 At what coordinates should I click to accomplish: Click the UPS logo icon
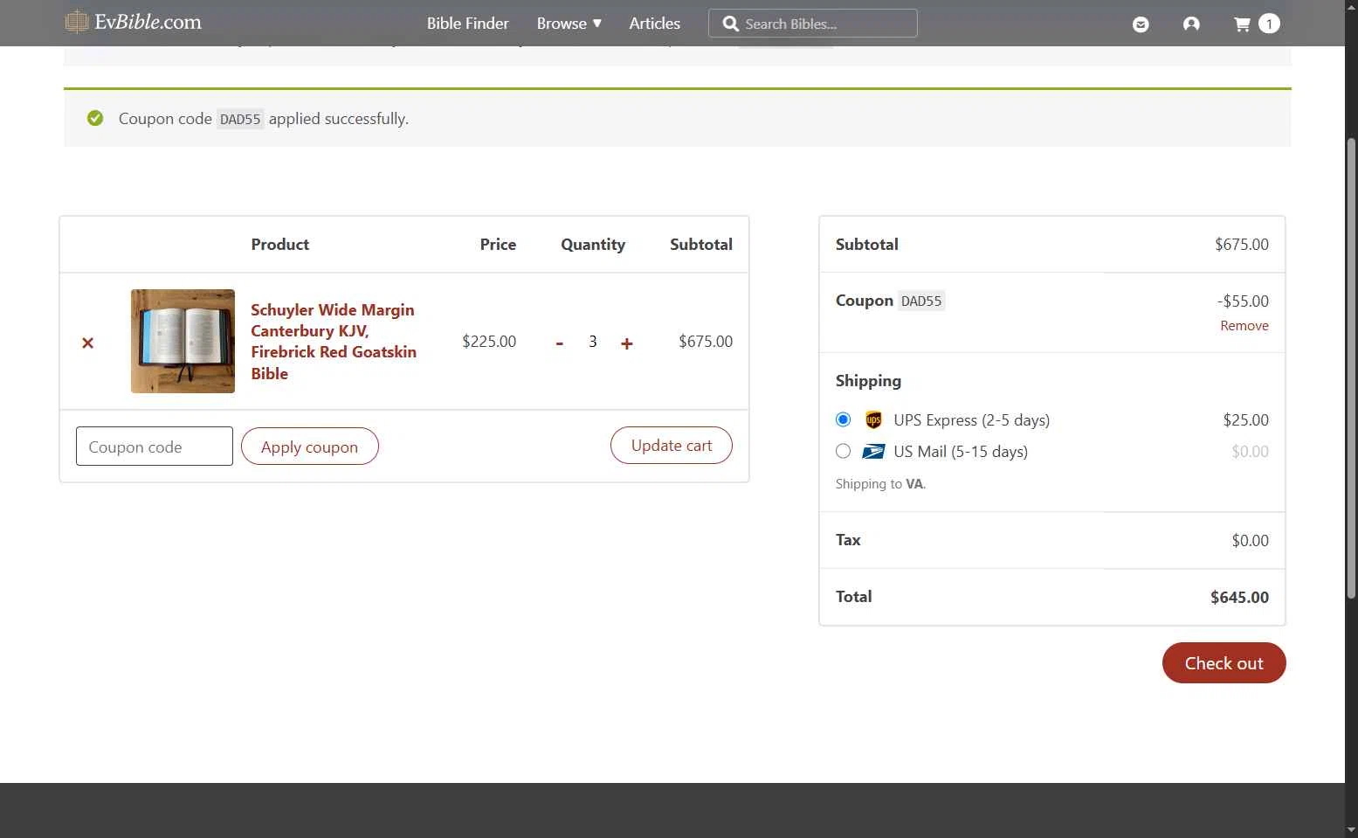point(873,420)
